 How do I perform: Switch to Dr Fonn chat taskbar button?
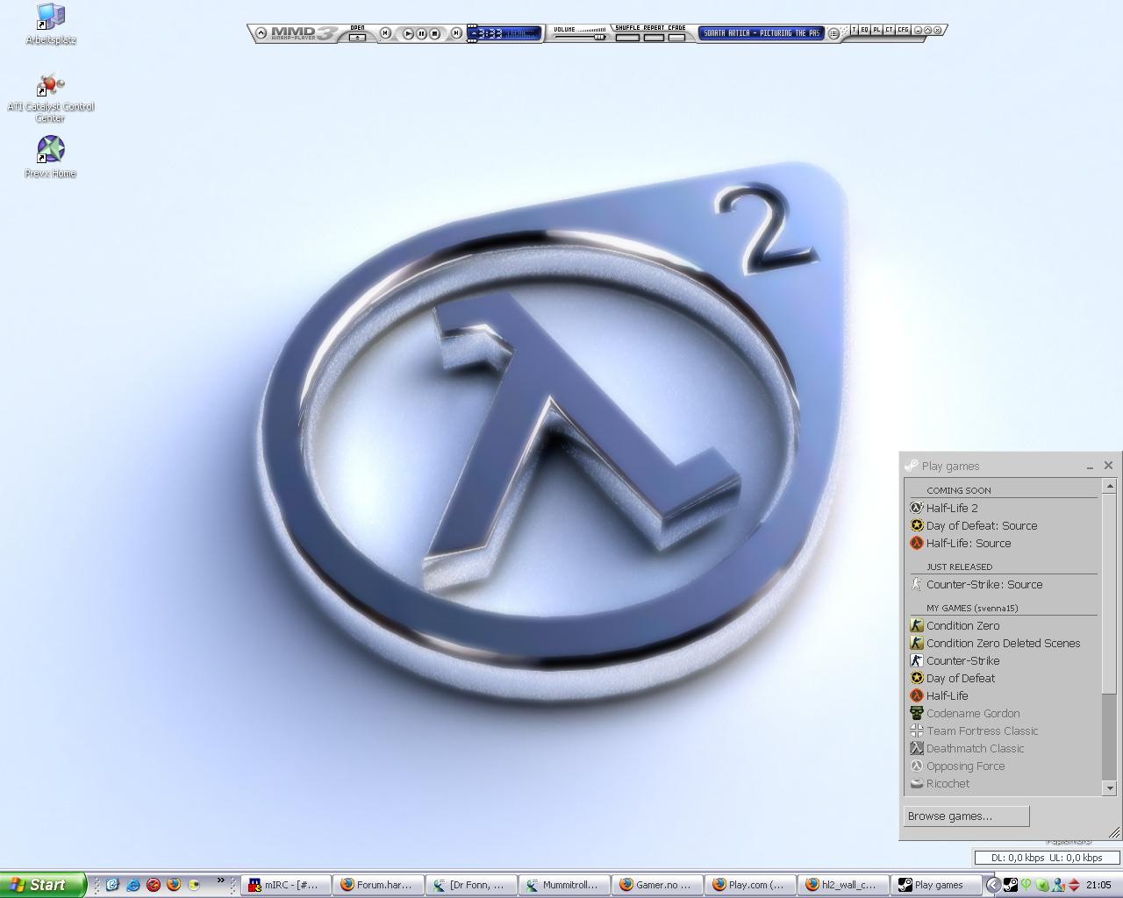coord(472,885)
